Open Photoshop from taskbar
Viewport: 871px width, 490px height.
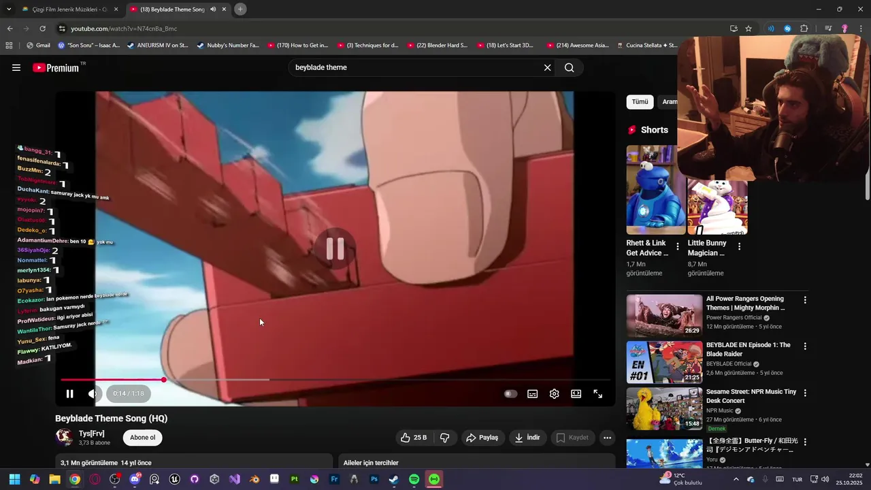[x=374, y=479]
